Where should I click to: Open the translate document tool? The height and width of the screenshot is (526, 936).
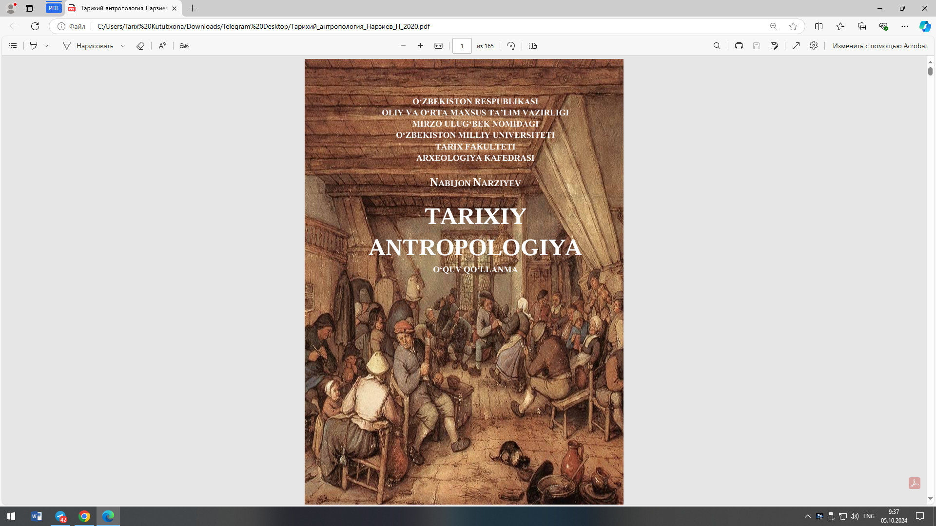coord(184,46)
